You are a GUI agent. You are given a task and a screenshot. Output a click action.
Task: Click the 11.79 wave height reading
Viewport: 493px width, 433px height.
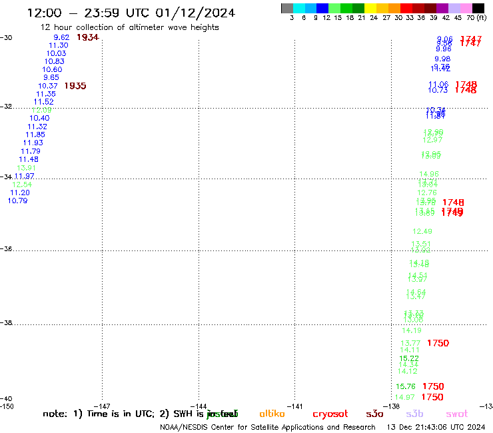click(x=31, y=151)
